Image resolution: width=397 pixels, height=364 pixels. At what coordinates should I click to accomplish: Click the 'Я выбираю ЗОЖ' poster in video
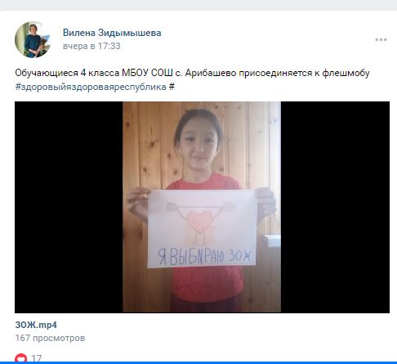(x=202, y=228)
